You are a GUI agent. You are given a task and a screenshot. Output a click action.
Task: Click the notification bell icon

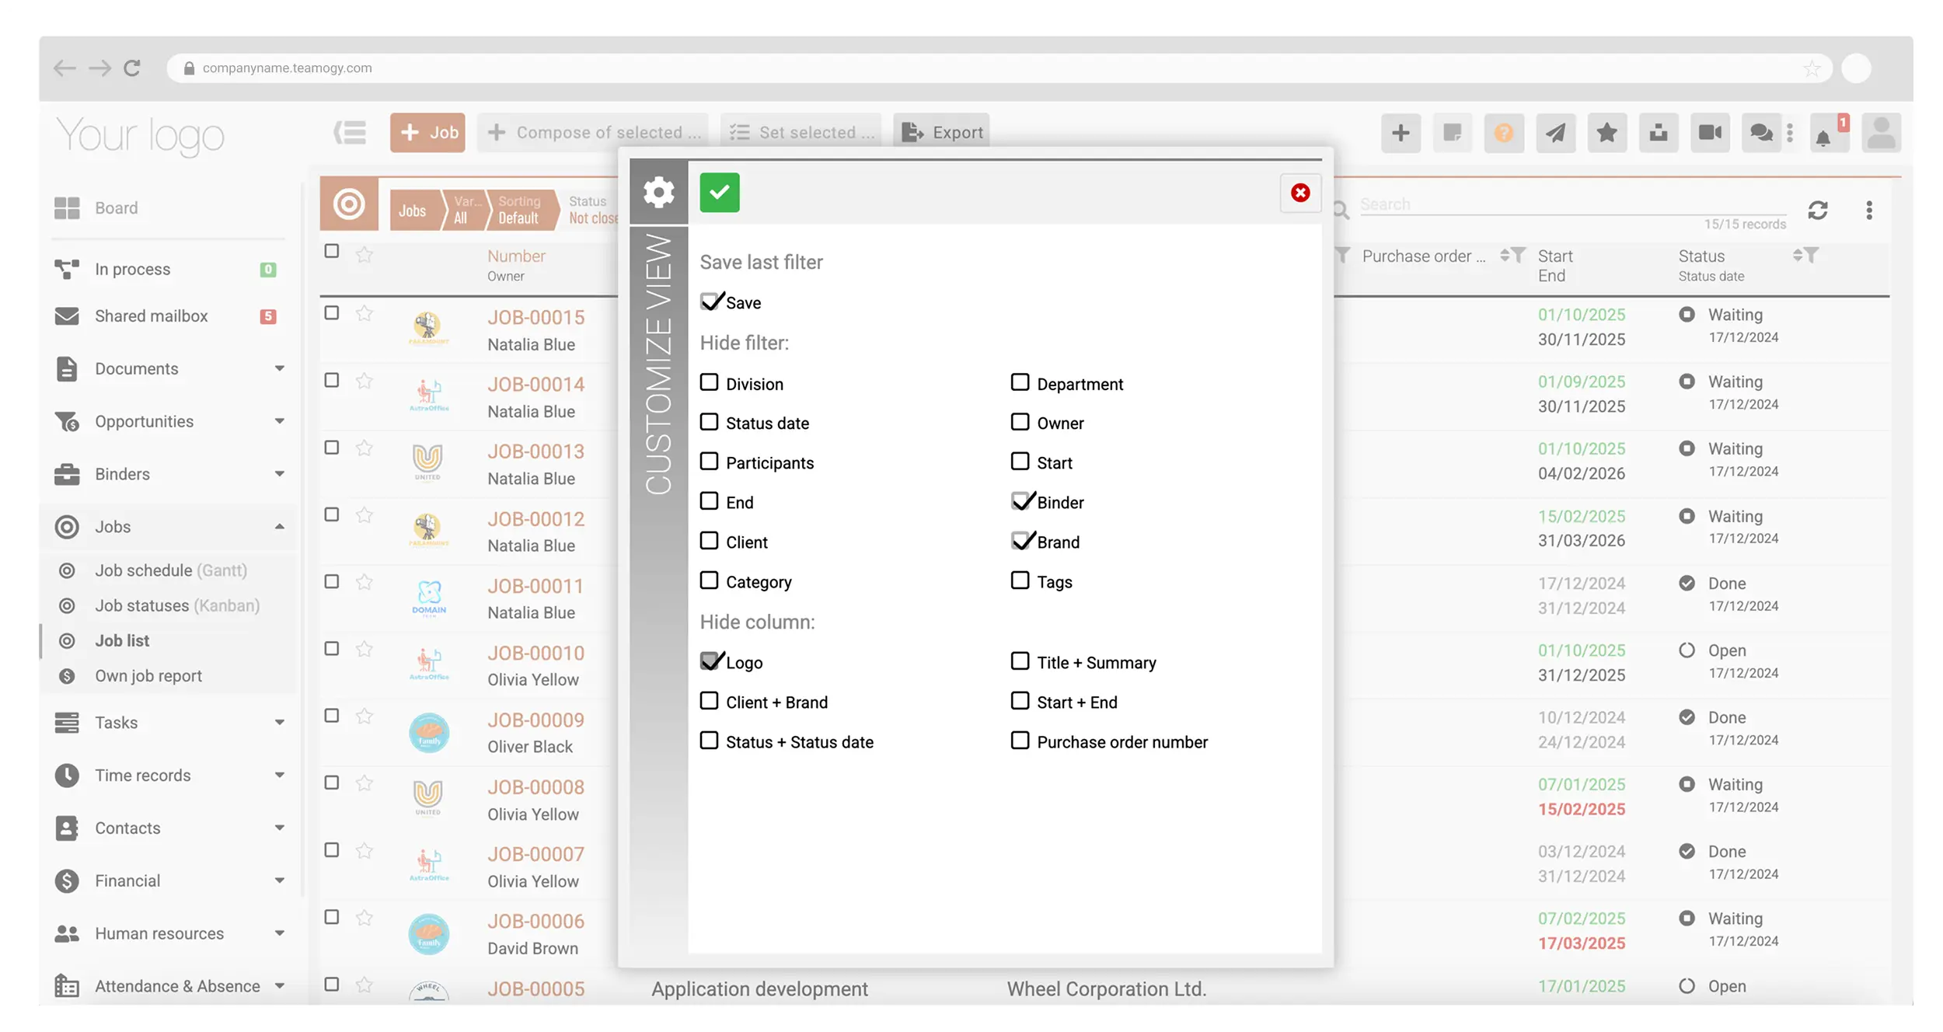pyautogui.click(x=1823, y=135)
